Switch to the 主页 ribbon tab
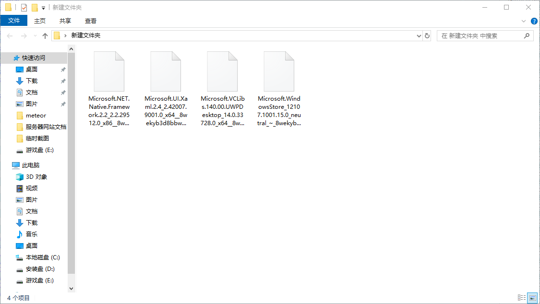 (x=40, y=21)
